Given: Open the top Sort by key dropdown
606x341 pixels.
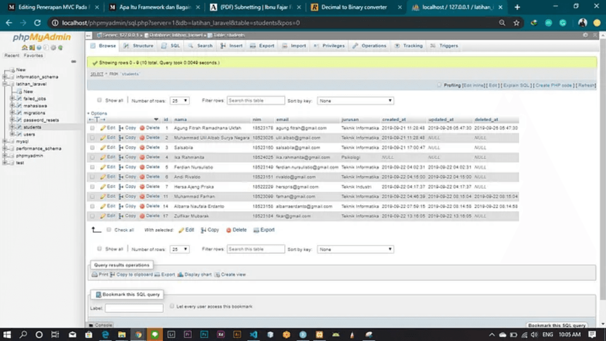Looking at the screenshot, I should (355, 101).
